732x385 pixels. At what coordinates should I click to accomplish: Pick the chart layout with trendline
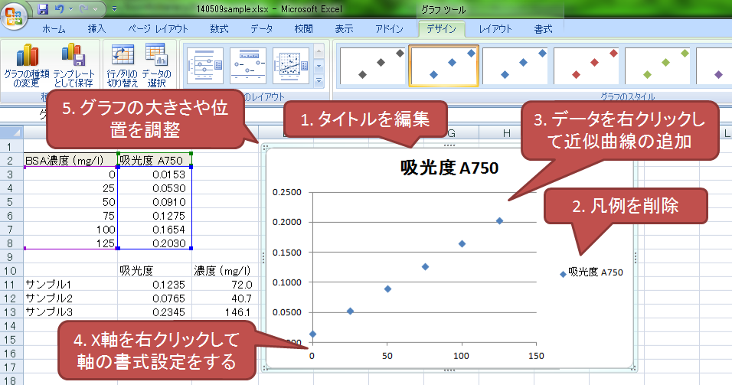pyautogui.click(x=290, y=65)
